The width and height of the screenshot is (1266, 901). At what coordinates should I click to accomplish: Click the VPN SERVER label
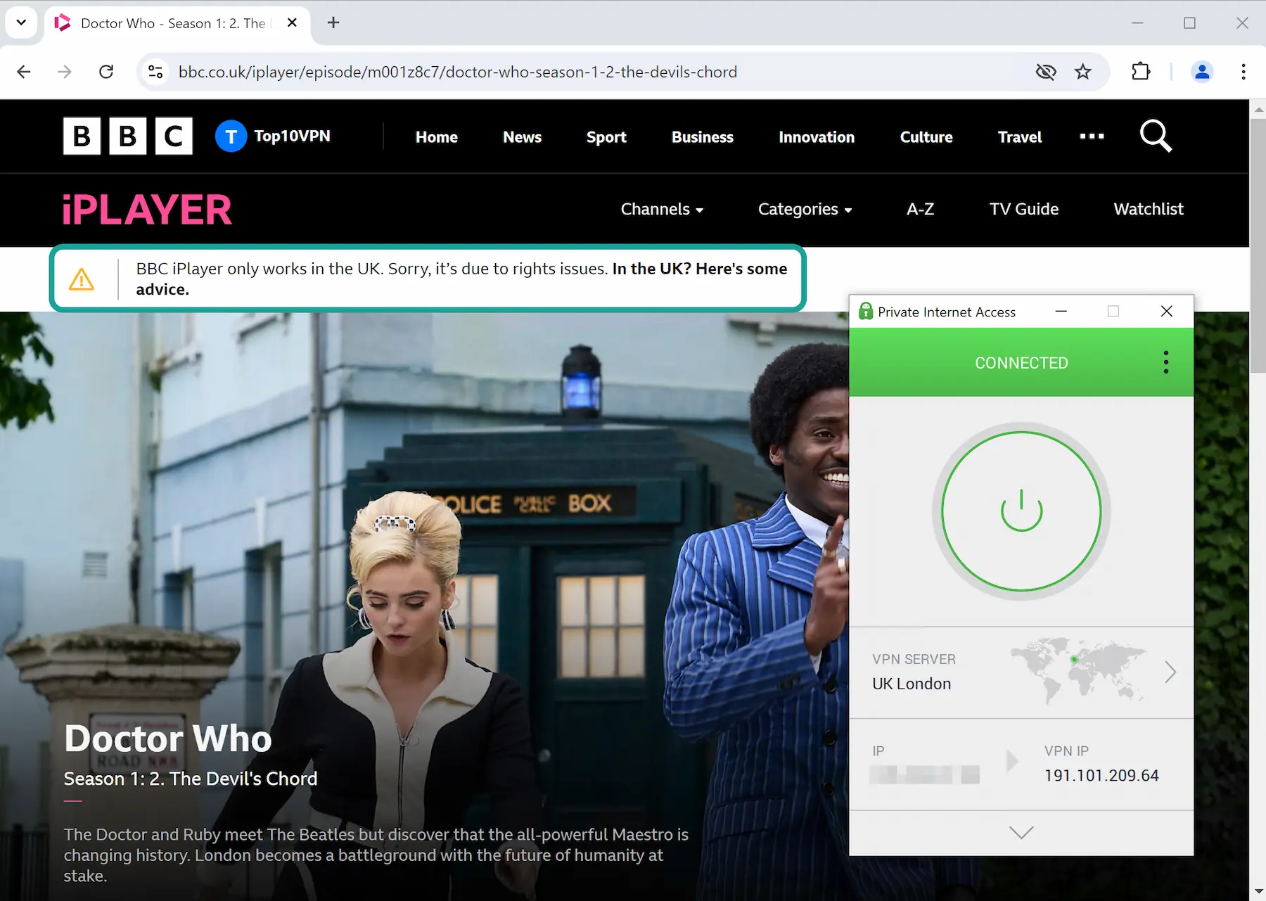click(x=914, y=659)
